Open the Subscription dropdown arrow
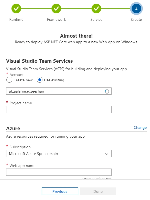This screenshot has height=200, width=150. pos(107,154)
